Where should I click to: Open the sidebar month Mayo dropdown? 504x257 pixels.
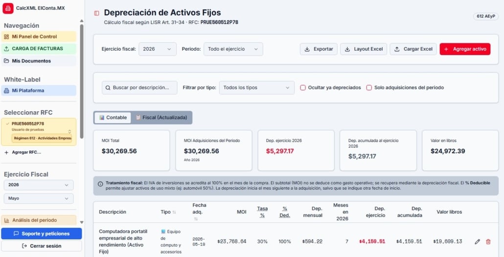pos(39,198)
